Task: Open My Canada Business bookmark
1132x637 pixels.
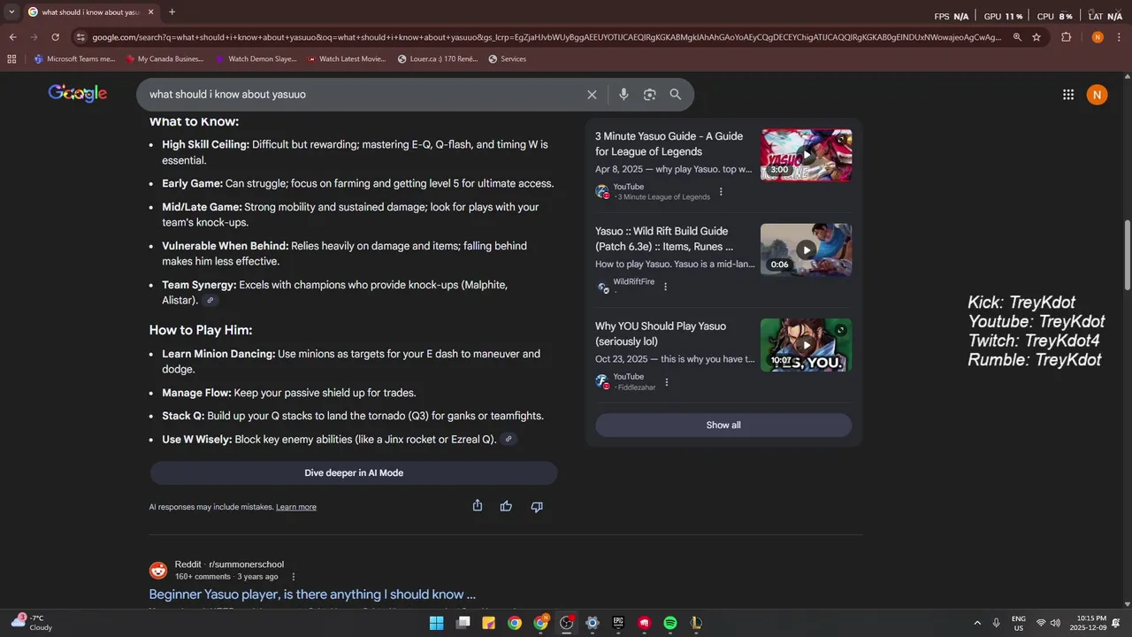Action: point(164,59)
